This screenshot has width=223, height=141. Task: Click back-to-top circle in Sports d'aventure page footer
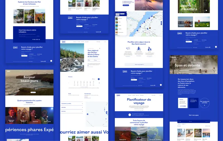(x=216, y=47)
